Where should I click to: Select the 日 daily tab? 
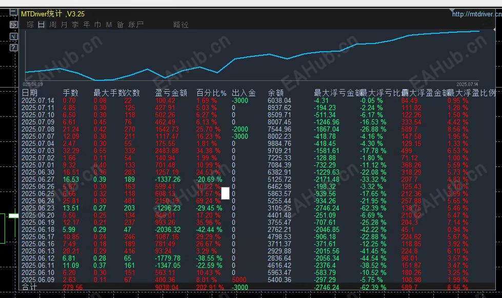(42, 25)
